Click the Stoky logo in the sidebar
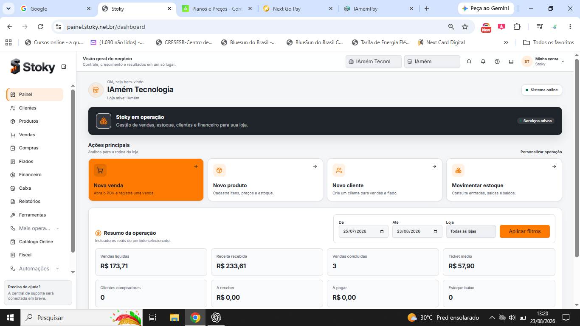Screen dimensions: 580x326 tap(33, 67)
